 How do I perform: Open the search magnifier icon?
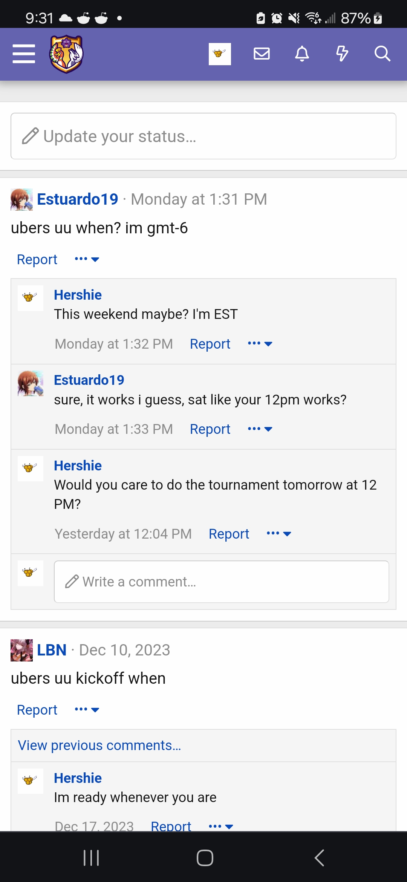pyautogui.click(x=382, y=54)
